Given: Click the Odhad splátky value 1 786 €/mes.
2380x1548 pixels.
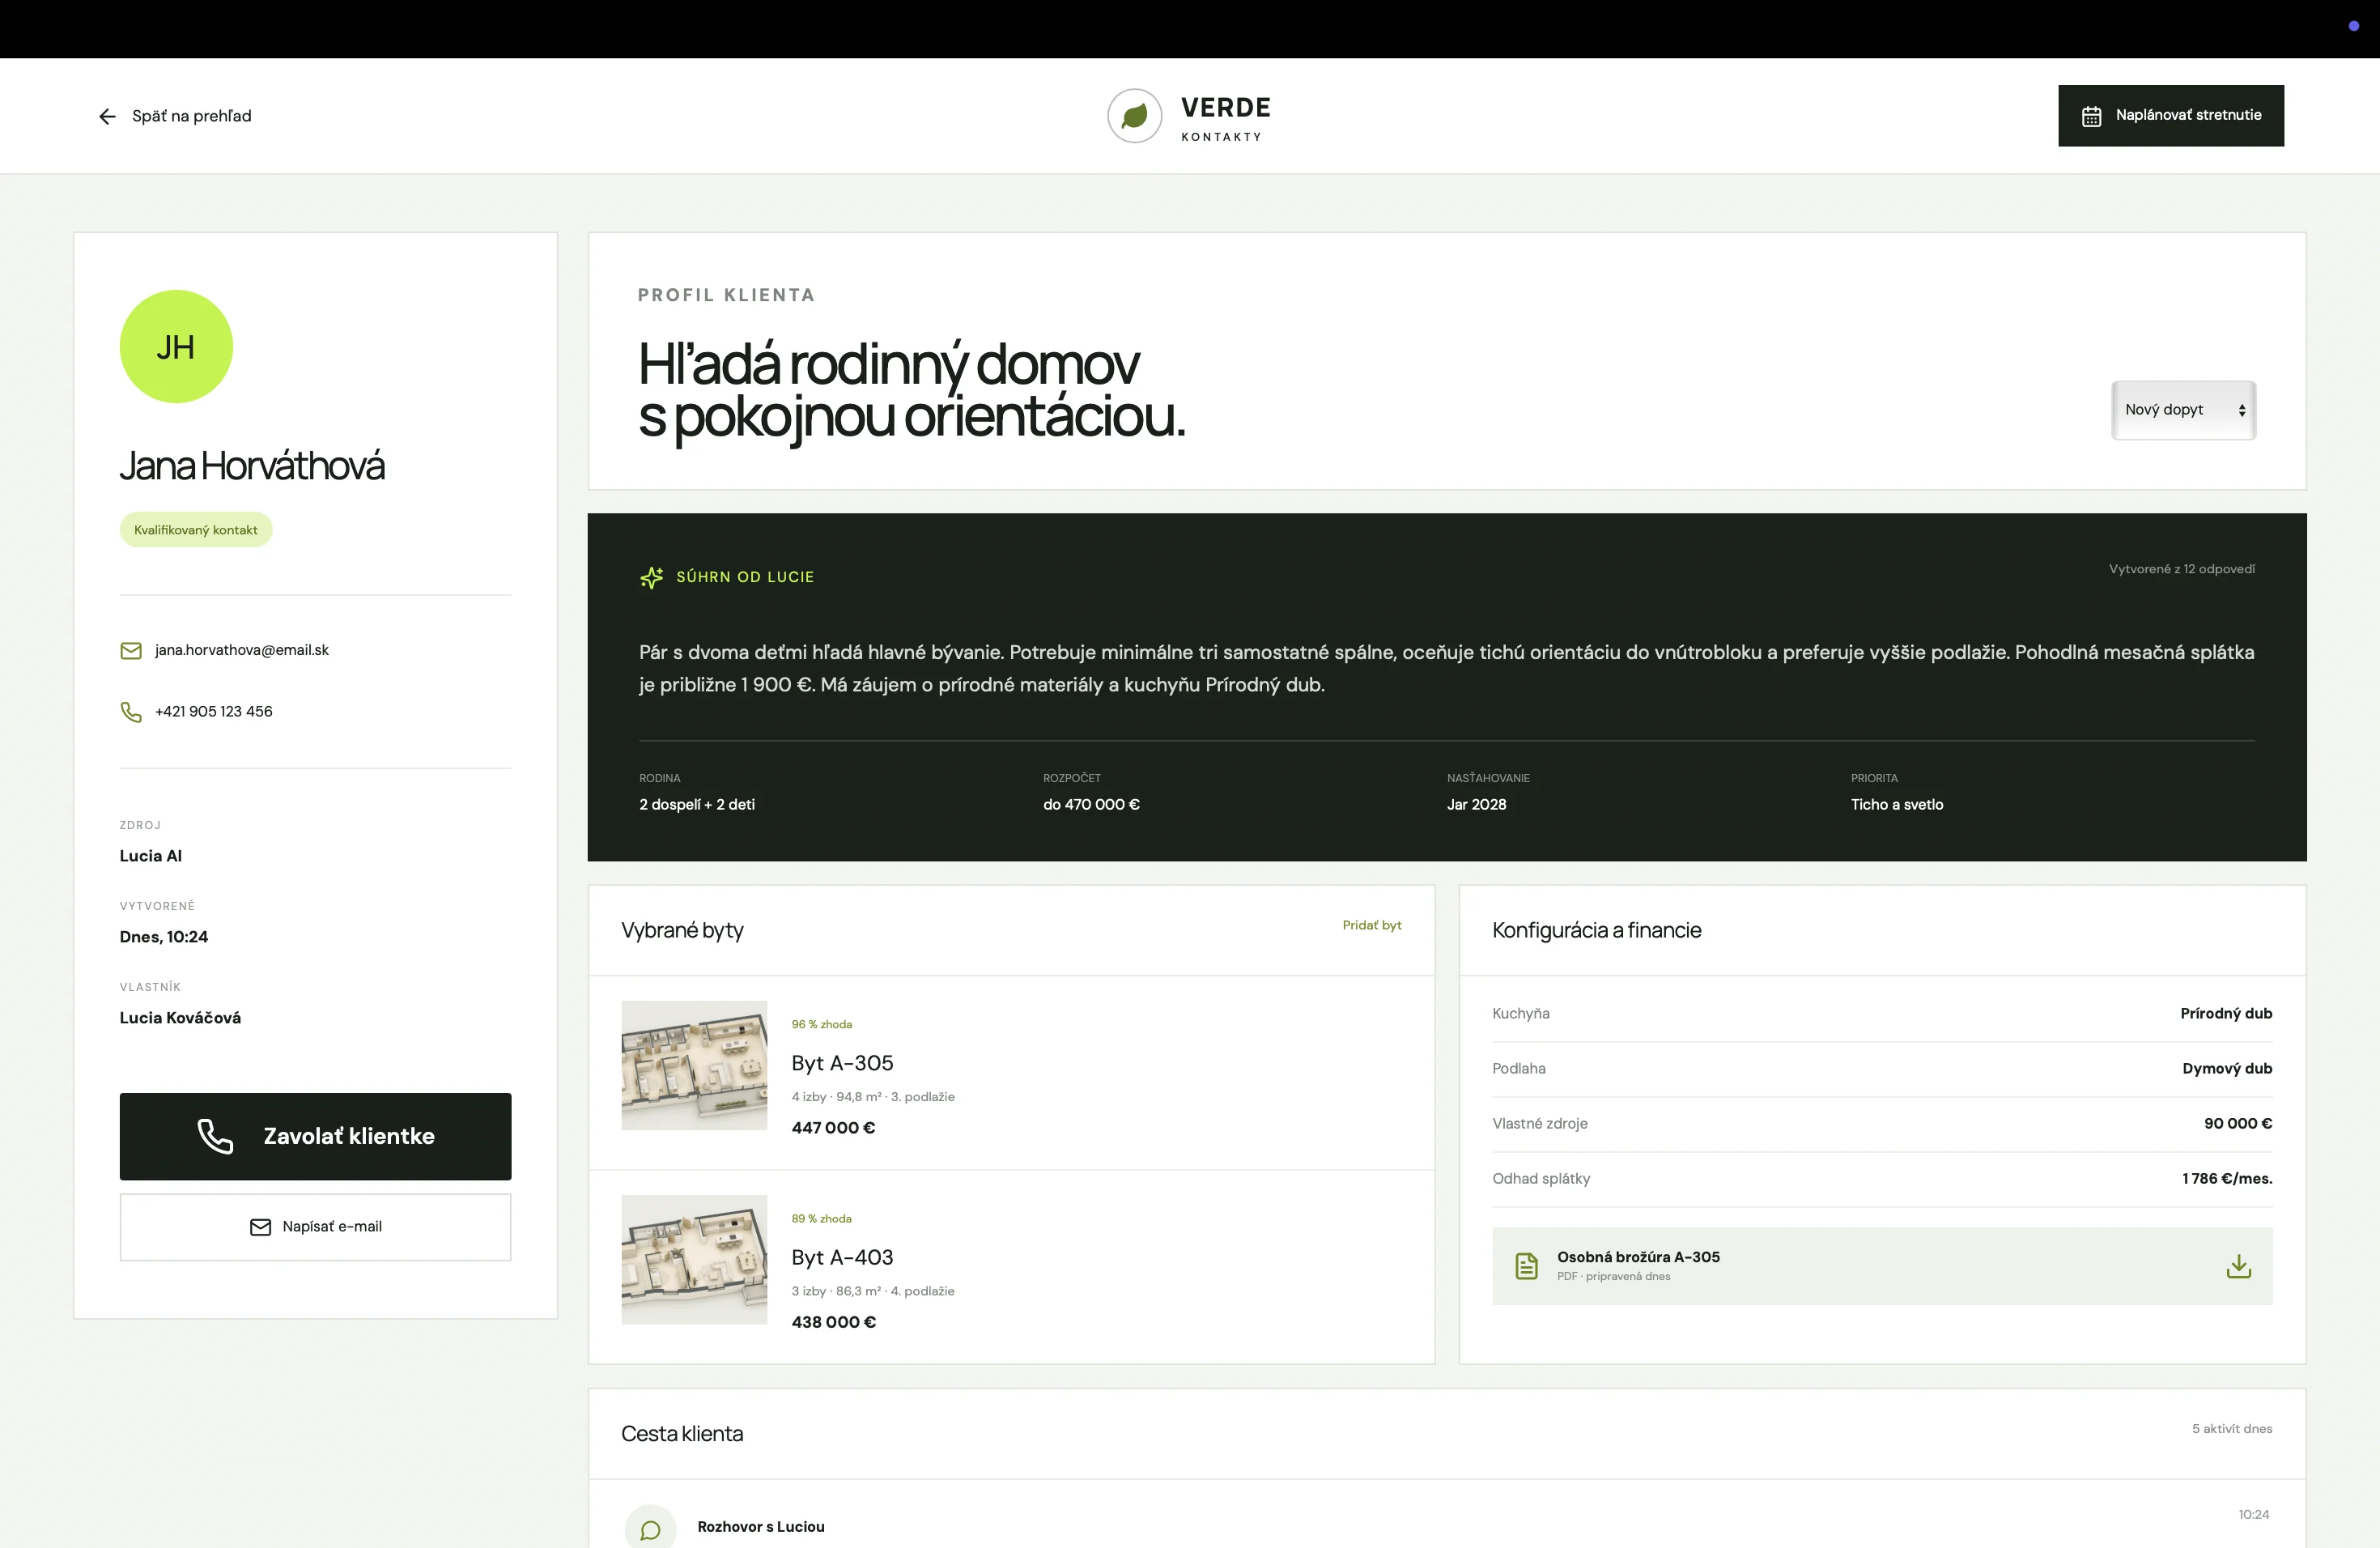Looking at the screenshot, I should (x=2227, y=1179).
